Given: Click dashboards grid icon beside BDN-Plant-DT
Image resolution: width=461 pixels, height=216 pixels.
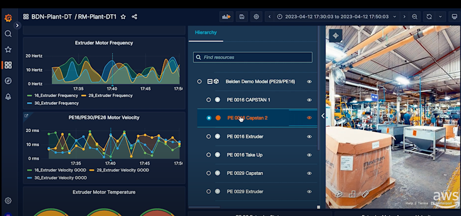Looking at the screenshot, I should click(x=26, y=17).
